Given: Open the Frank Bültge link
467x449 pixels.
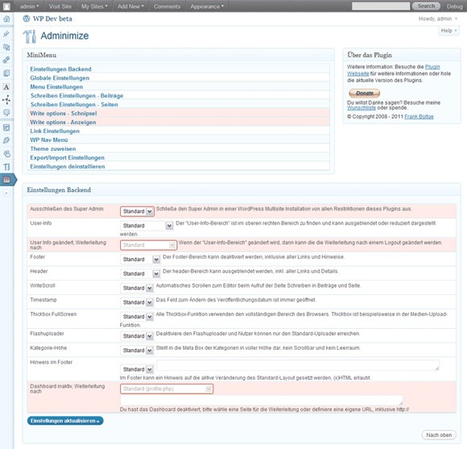Looking at the screenshot, I should point(419,117).
